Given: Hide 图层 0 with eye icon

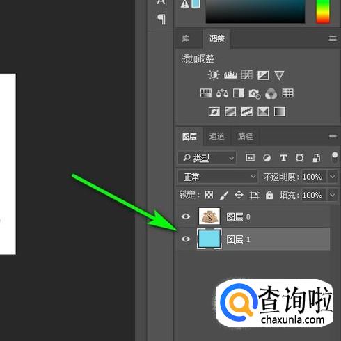Looking at the screenshot, I should click(x=186, y=216).
